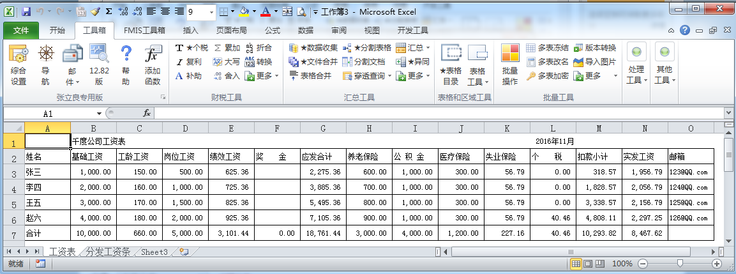
Task: Switch to Normal view button in status bar
Action: tap(576, 264)
